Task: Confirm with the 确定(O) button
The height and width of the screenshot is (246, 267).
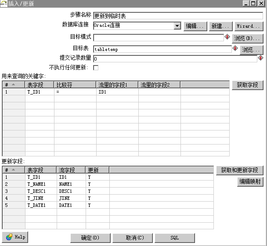Action: 90,238
